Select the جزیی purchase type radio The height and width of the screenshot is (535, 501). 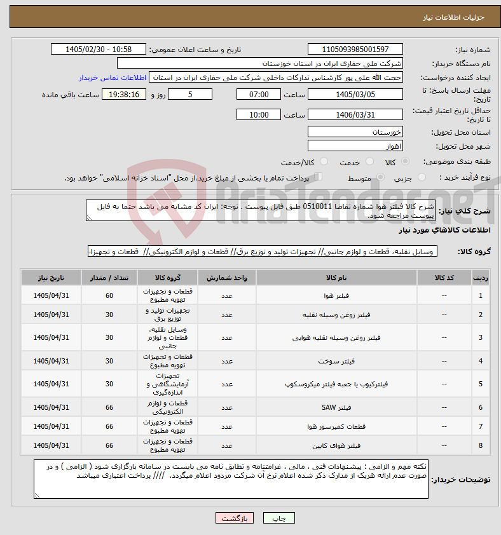tap(422, 177)
